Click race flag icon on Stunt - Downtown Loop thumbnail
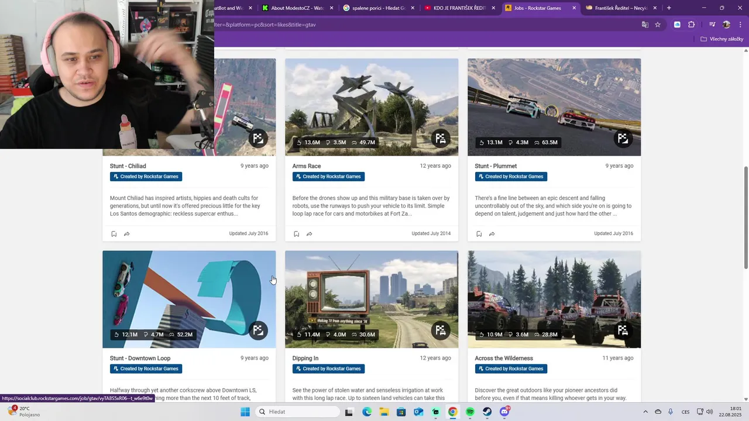This screenshot has width=749, height=421. (x=258, y=330)
